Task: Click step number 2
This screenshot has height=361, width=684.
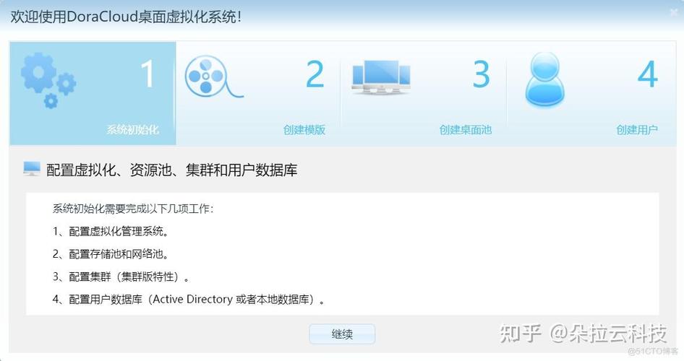Action: pos(315,74)
